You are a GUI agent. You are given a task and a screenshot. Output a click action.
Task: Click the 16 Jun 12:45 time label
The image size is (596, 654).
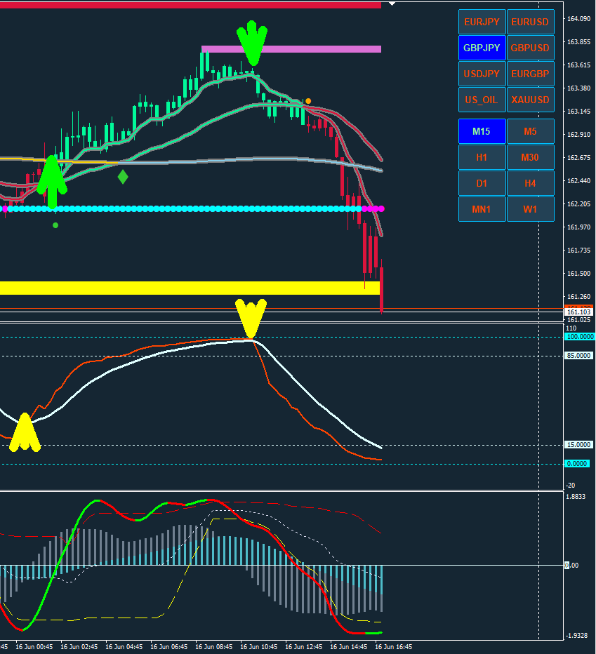pos(303,647)
